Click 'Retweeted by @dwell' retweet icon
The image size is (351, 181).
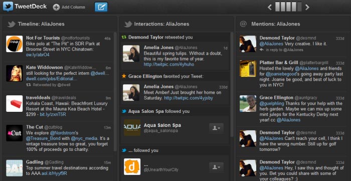[x=29, y=85]
